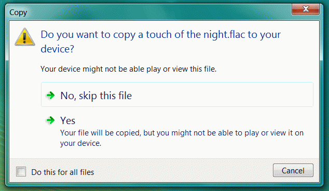Choose No, skip this file

(177, 94)
